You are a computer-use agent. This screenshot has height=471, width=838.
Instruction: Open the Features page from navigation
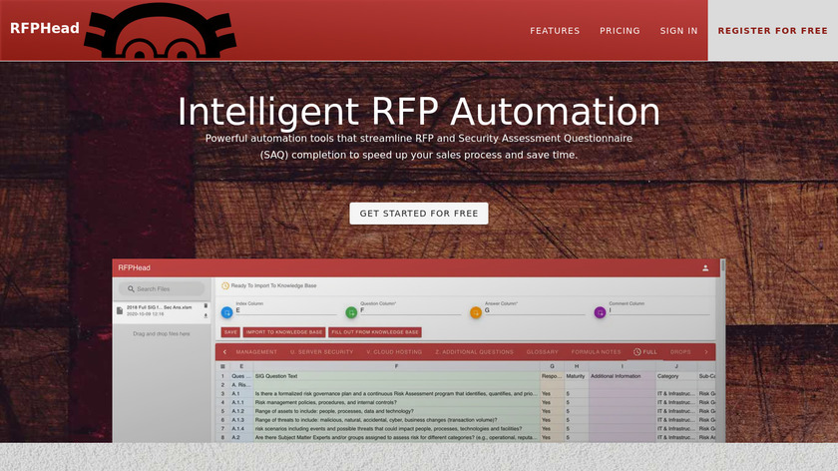point(555,31)
